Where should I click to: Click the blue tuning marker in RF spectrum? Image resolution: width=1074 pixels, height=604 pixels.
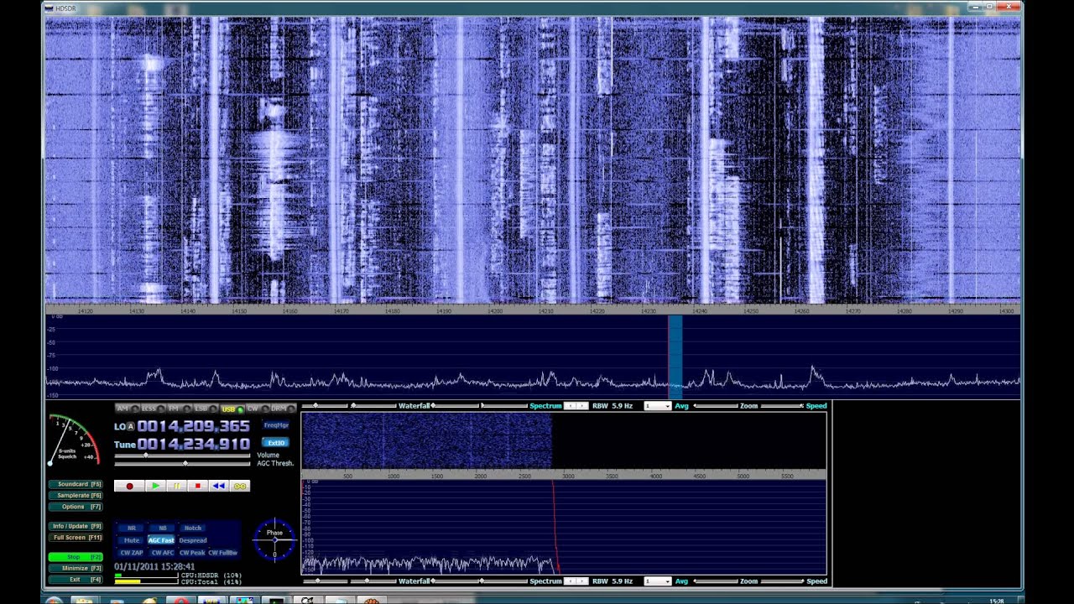675,357
